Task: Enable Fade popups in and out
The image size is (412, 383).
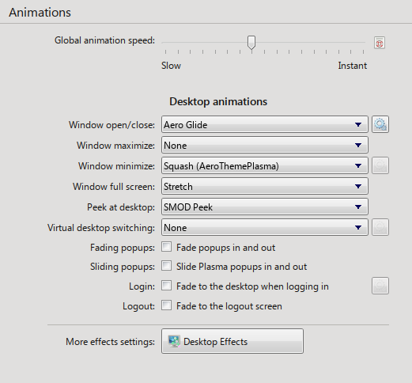Action: tap(166, 247)
